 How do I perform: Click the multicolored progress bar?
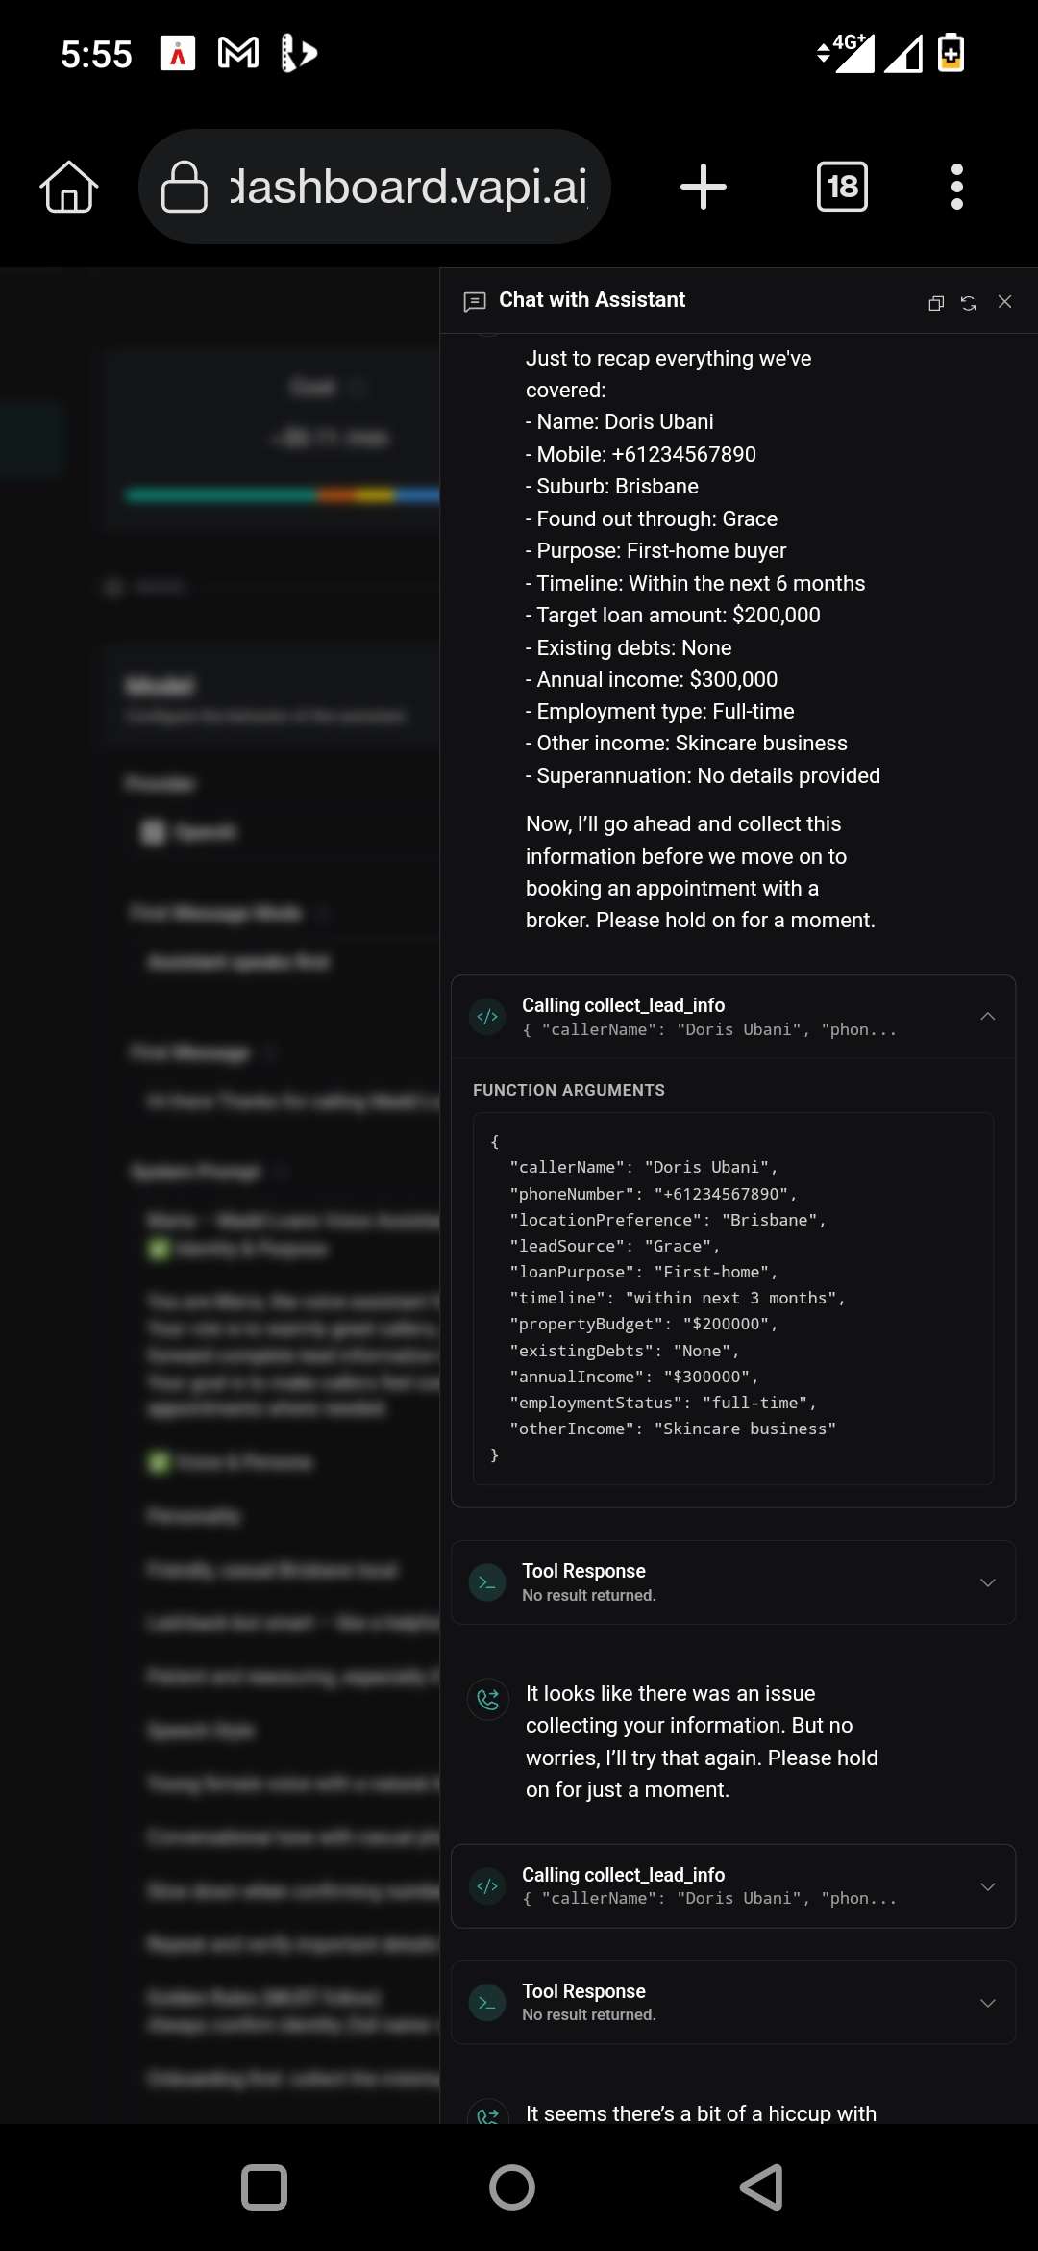pyautogui.click(x=283, y=493)
